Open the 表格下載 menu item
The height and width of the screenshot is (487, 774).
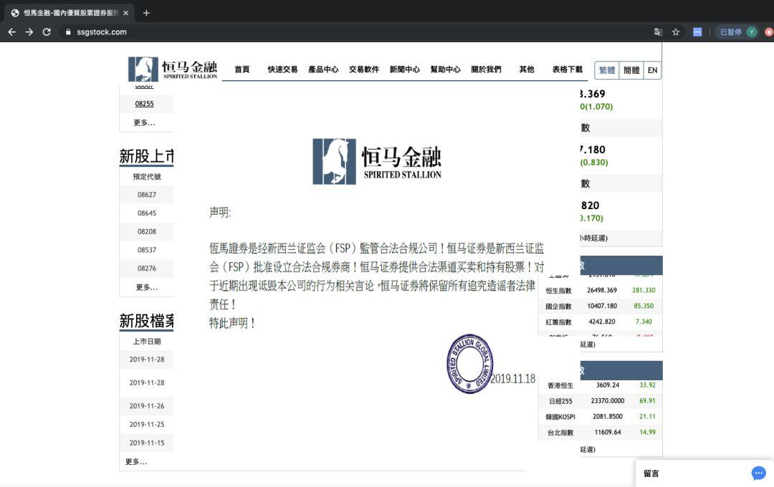[568, 69]
